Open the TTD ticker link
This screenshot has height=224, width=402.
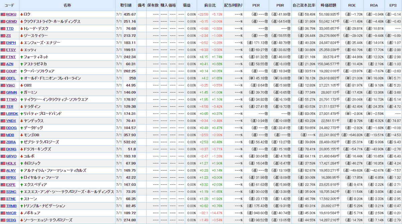[10, 28]
